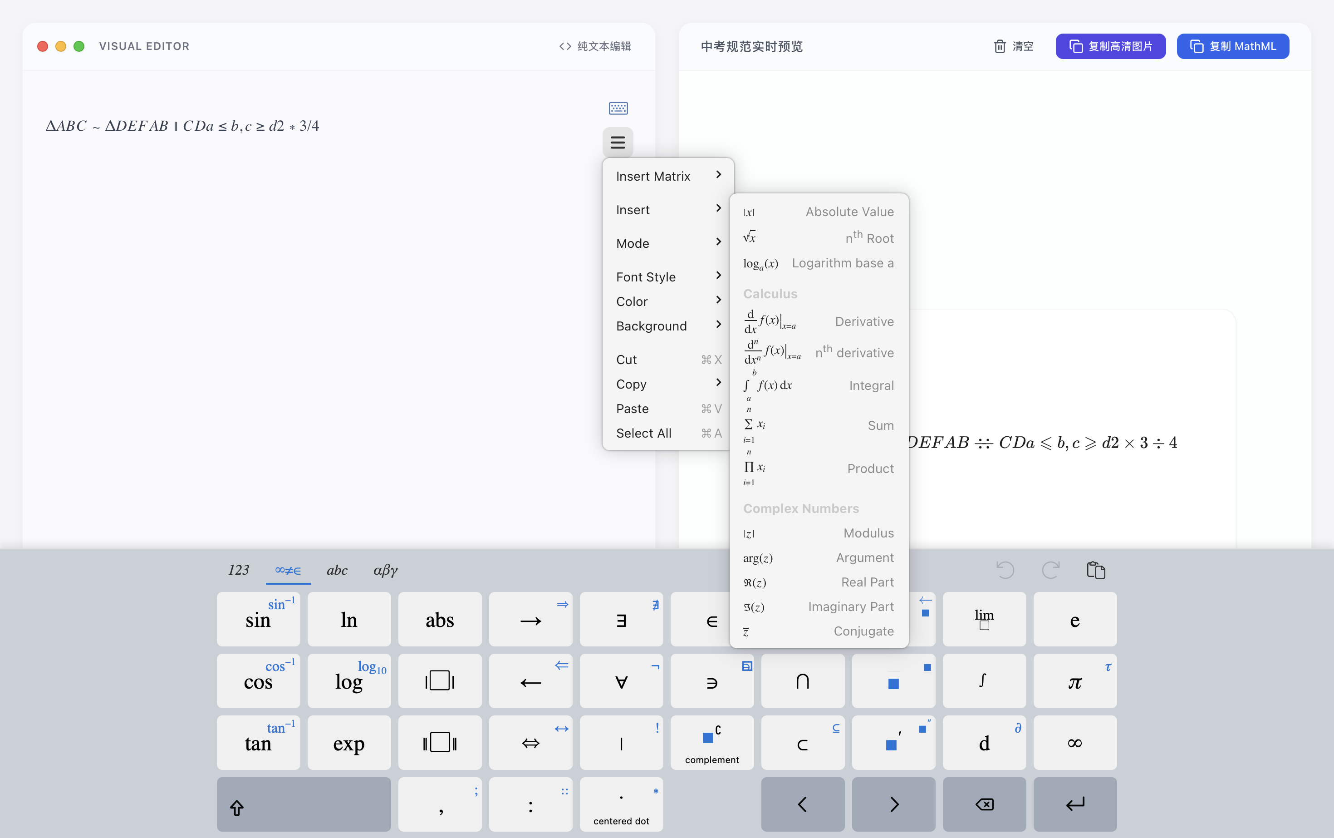Click the clipboard paste icon in keyboard toolbar

[x=1096, y=570]
